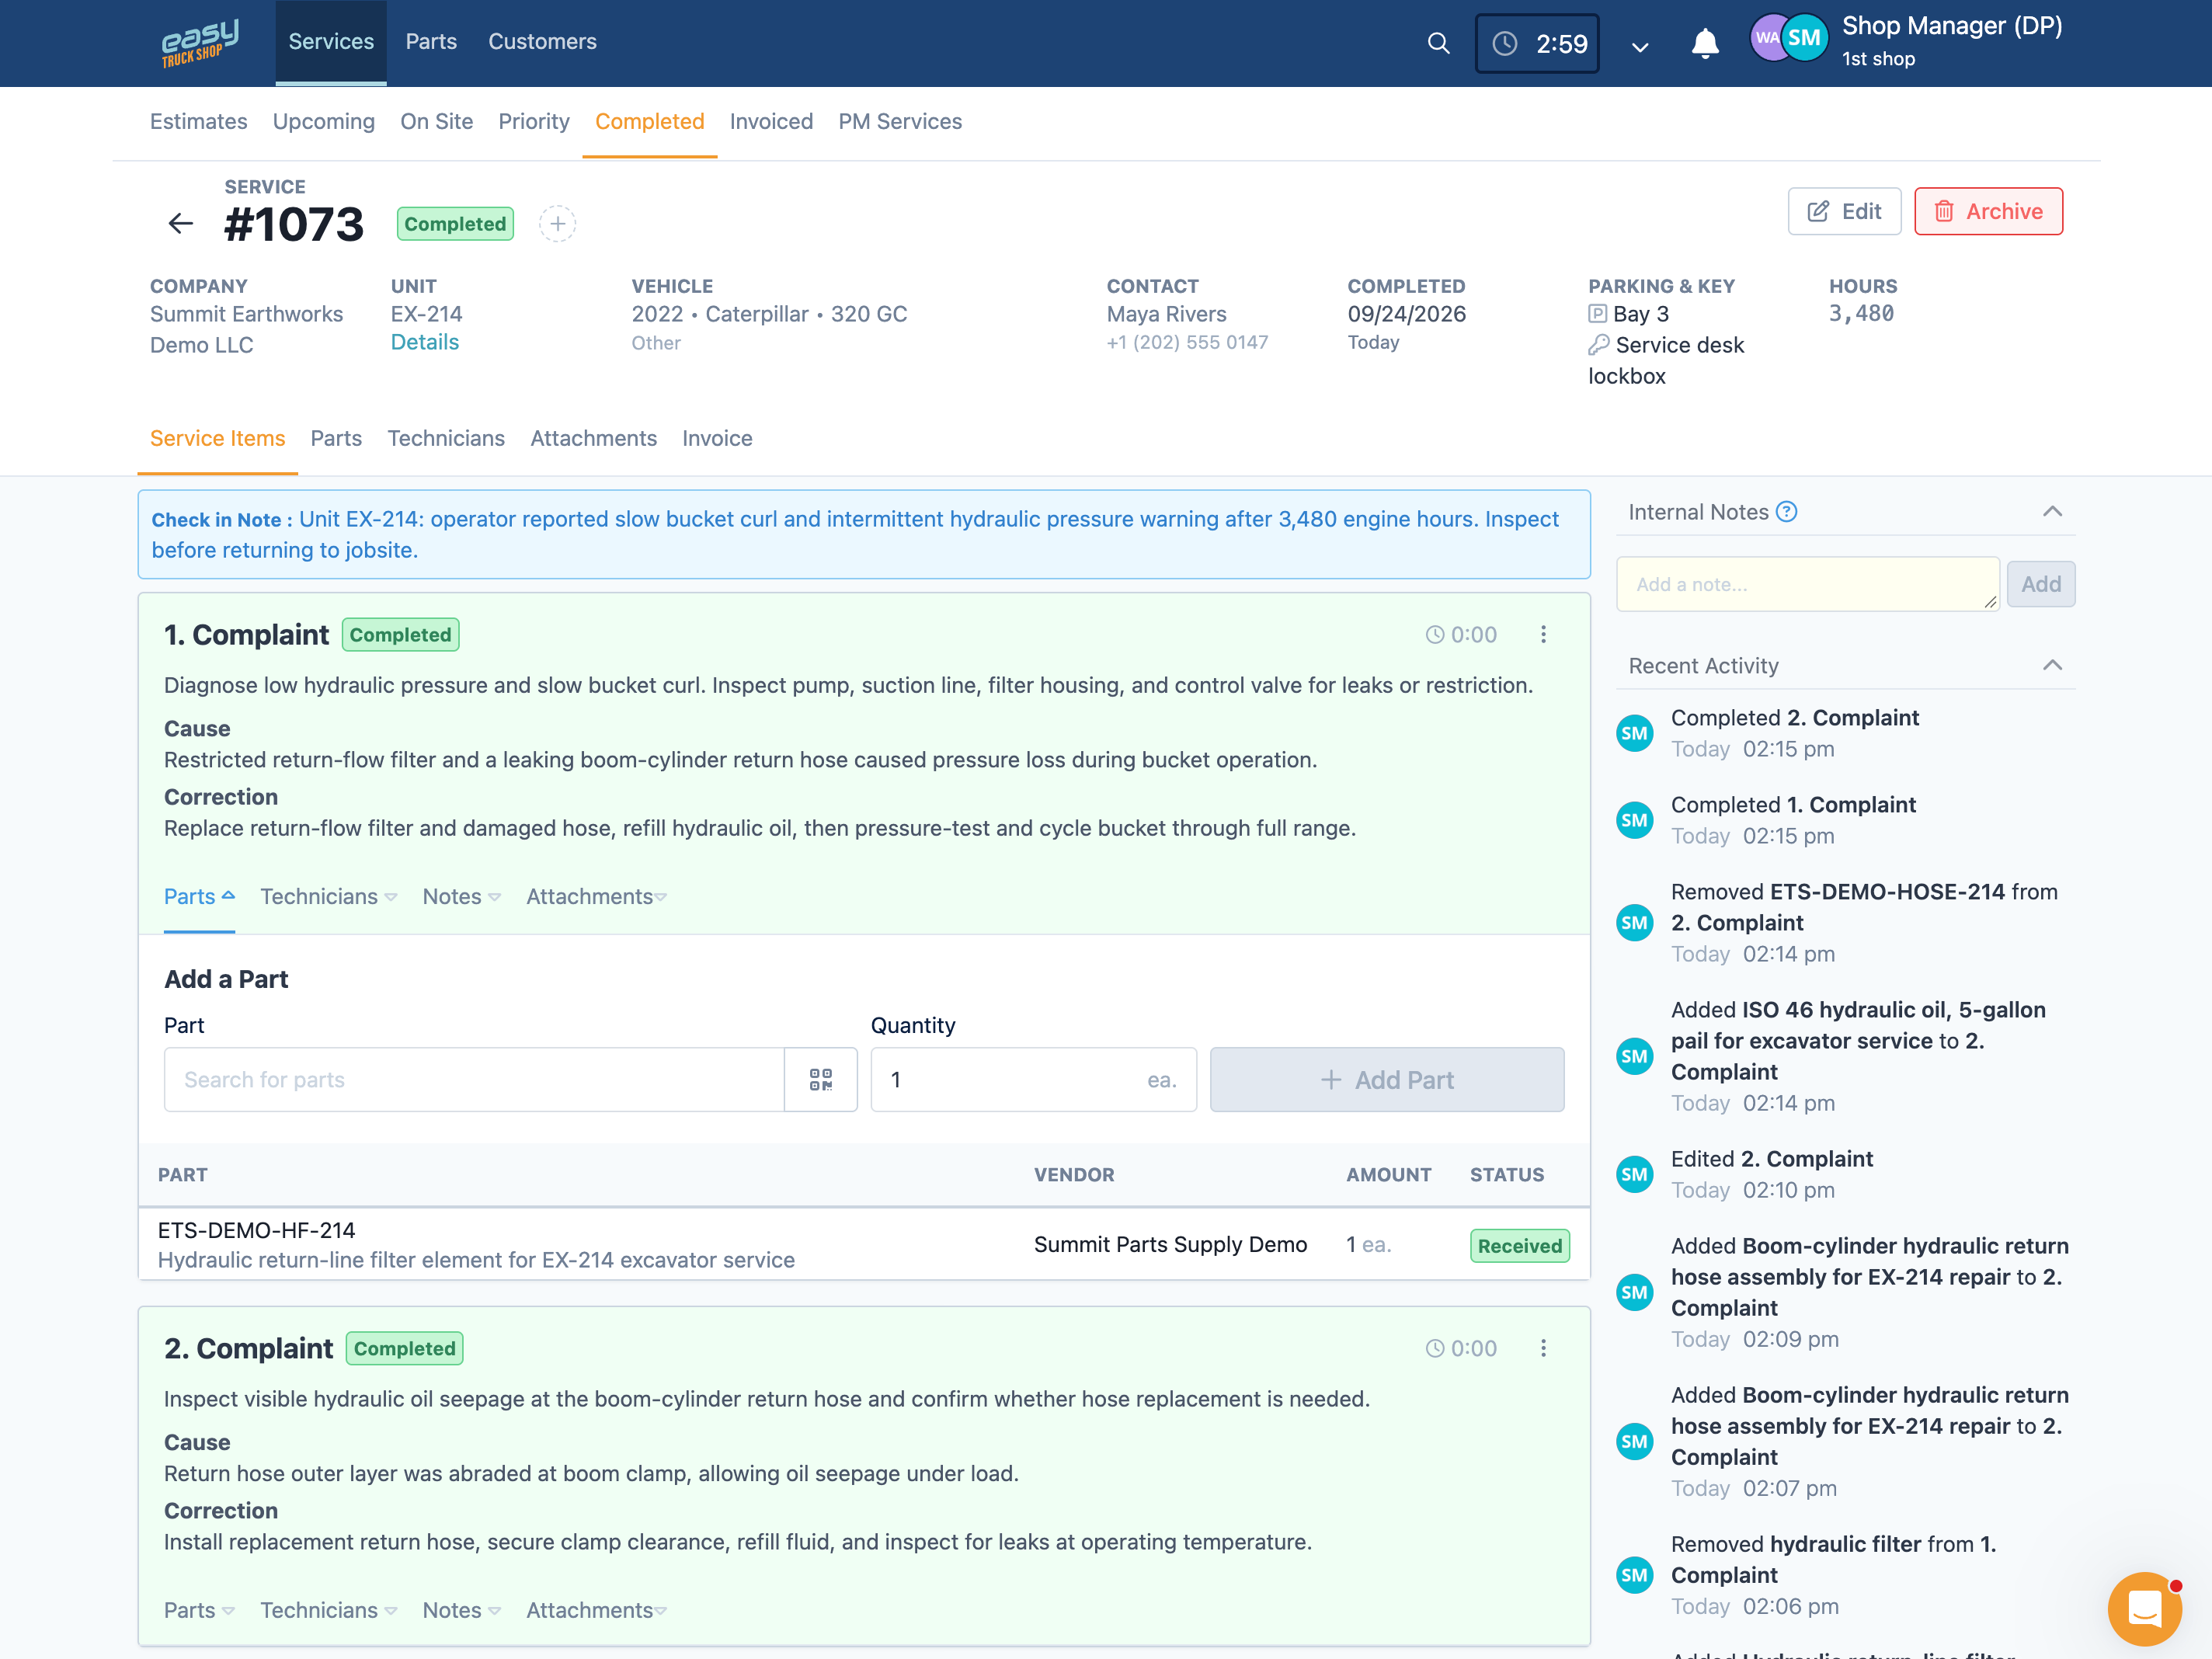Collapse the Internal Notes panel

[2052, 512]
